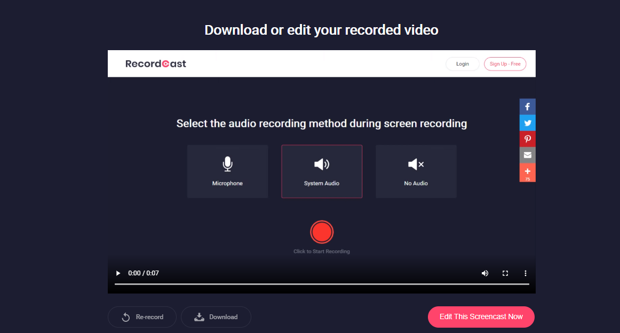Play the recorded video

118,273
